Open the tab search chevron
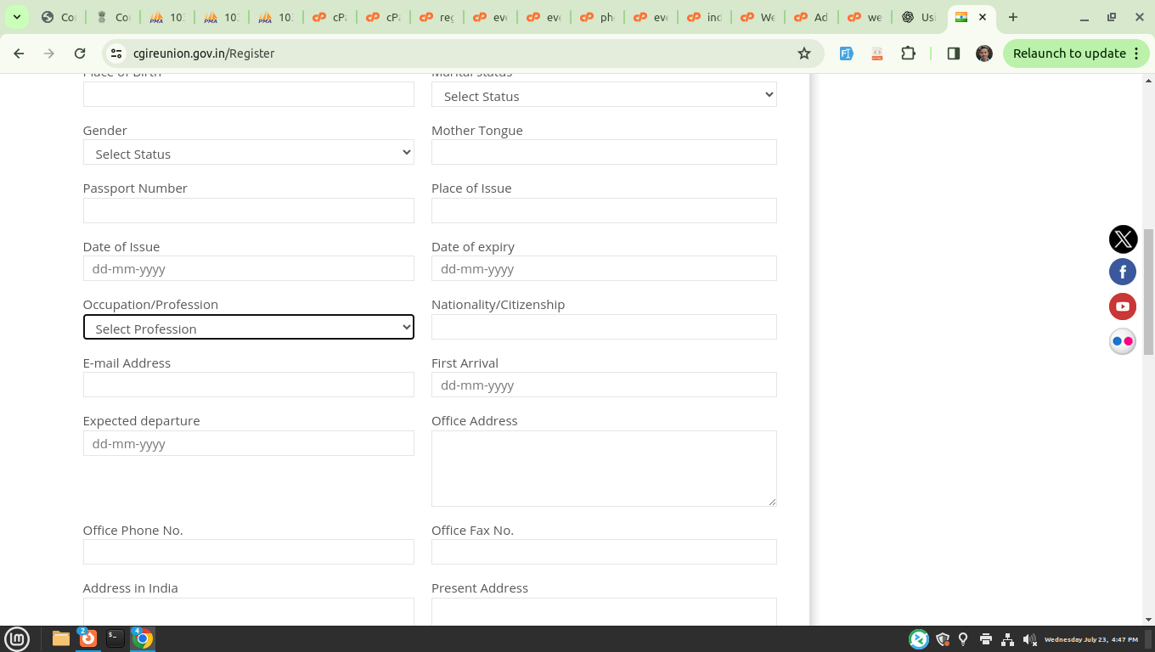1155x652 pixels. (16, 17)
